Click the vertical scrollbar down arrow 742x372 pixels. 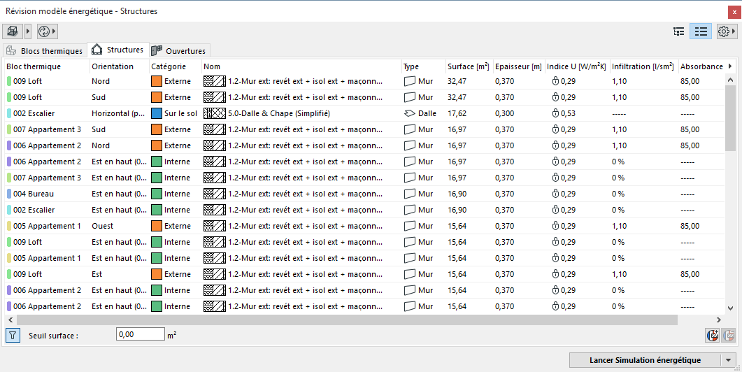tap(730, 308)
